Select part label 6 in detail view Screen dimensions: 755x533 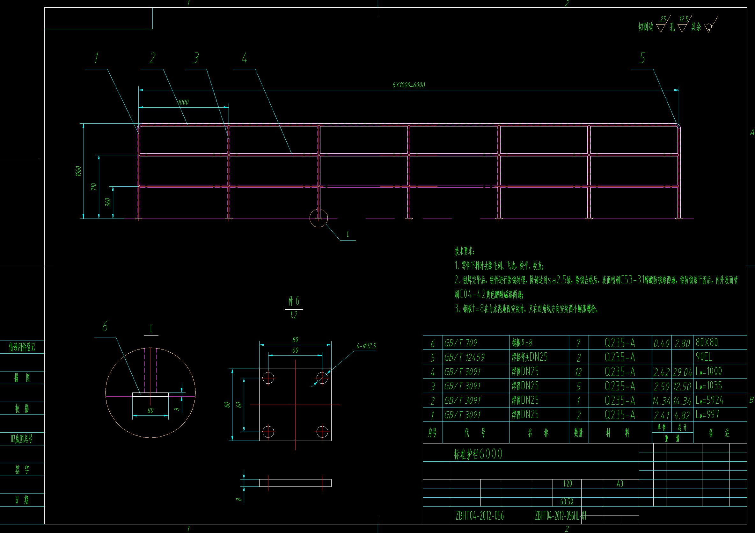[x=105, y=327]
